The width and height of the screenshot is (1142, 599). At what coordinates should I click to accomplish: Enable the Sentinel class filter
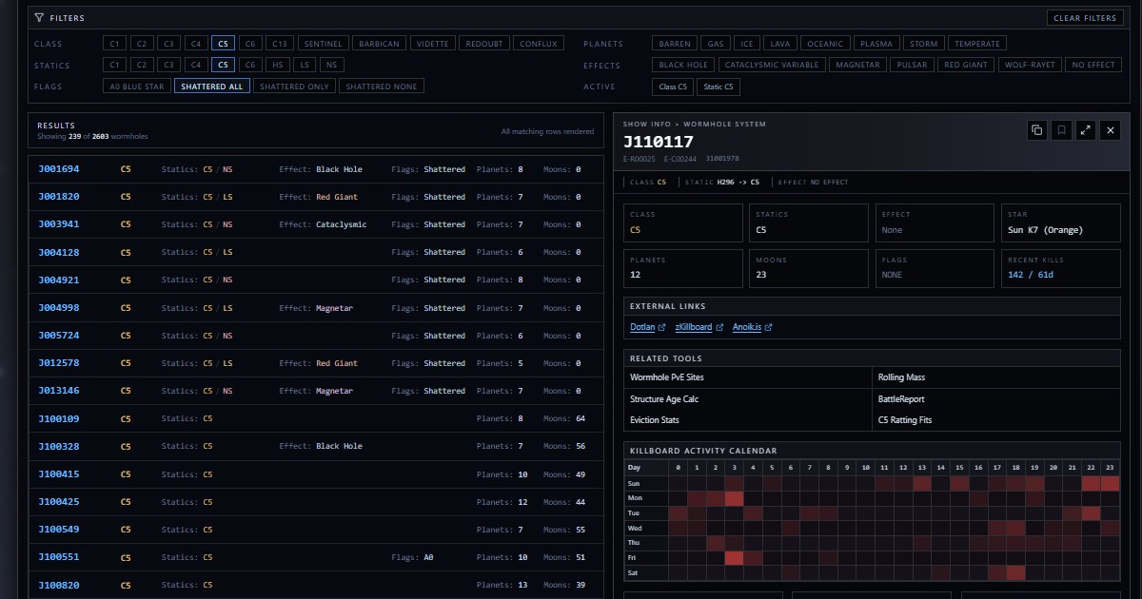click(x=323, y=44)
